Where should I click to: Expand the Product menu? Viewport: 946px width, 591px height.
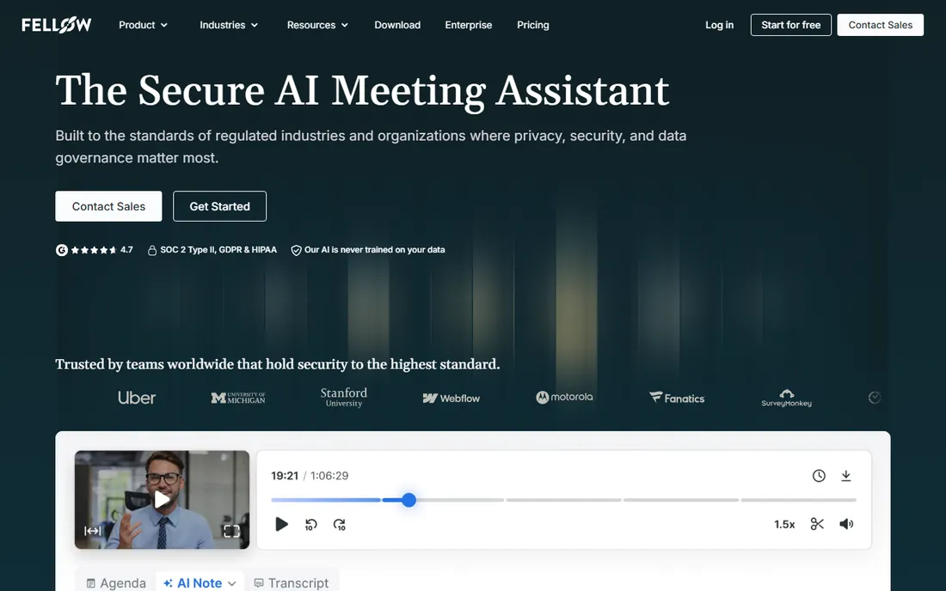tap(143, 25)
